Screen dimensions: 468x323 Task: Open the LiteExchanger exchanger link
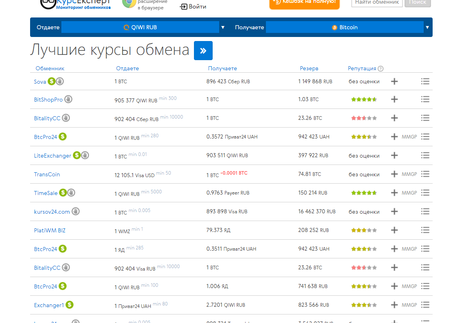pyautogui.click(x=52, y=156)
